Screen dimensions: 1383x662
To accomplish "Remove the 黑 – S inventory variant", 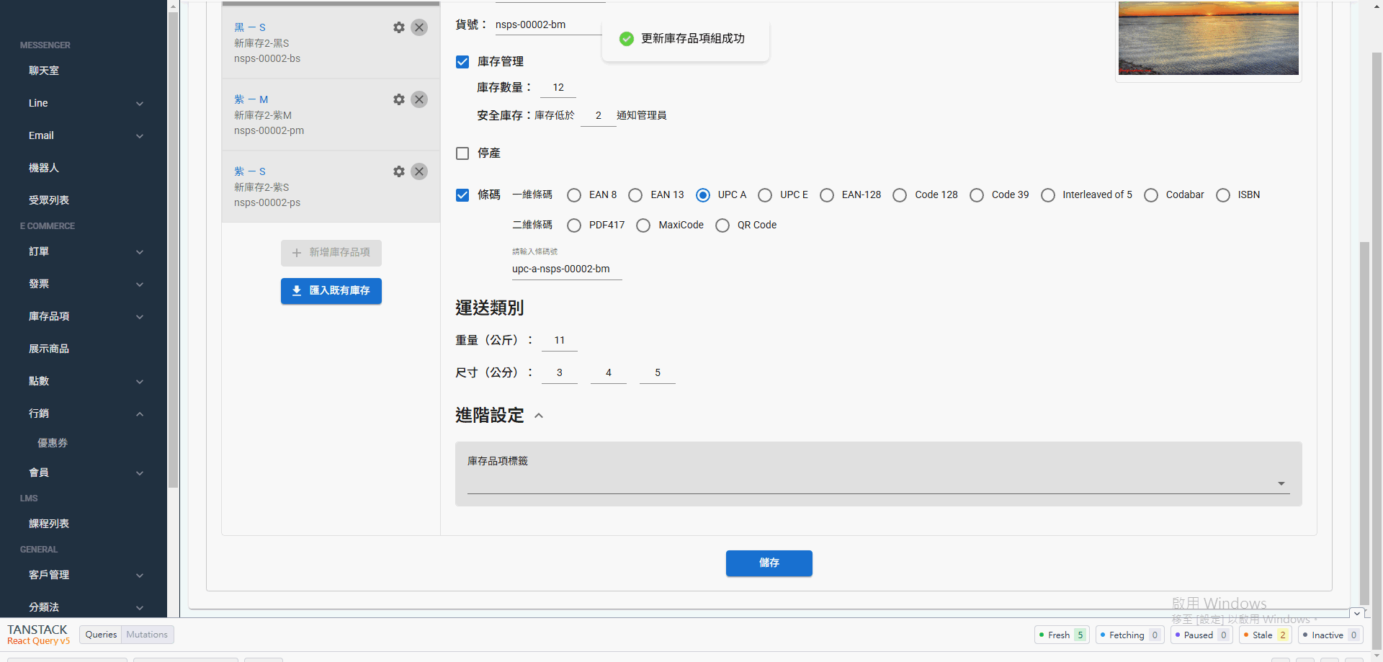I will [x=419, y=27].
